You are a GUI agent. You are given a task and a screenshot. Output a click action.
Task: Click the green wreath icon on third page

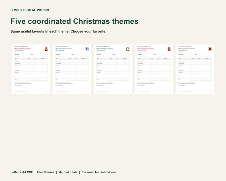click(128, 49)
